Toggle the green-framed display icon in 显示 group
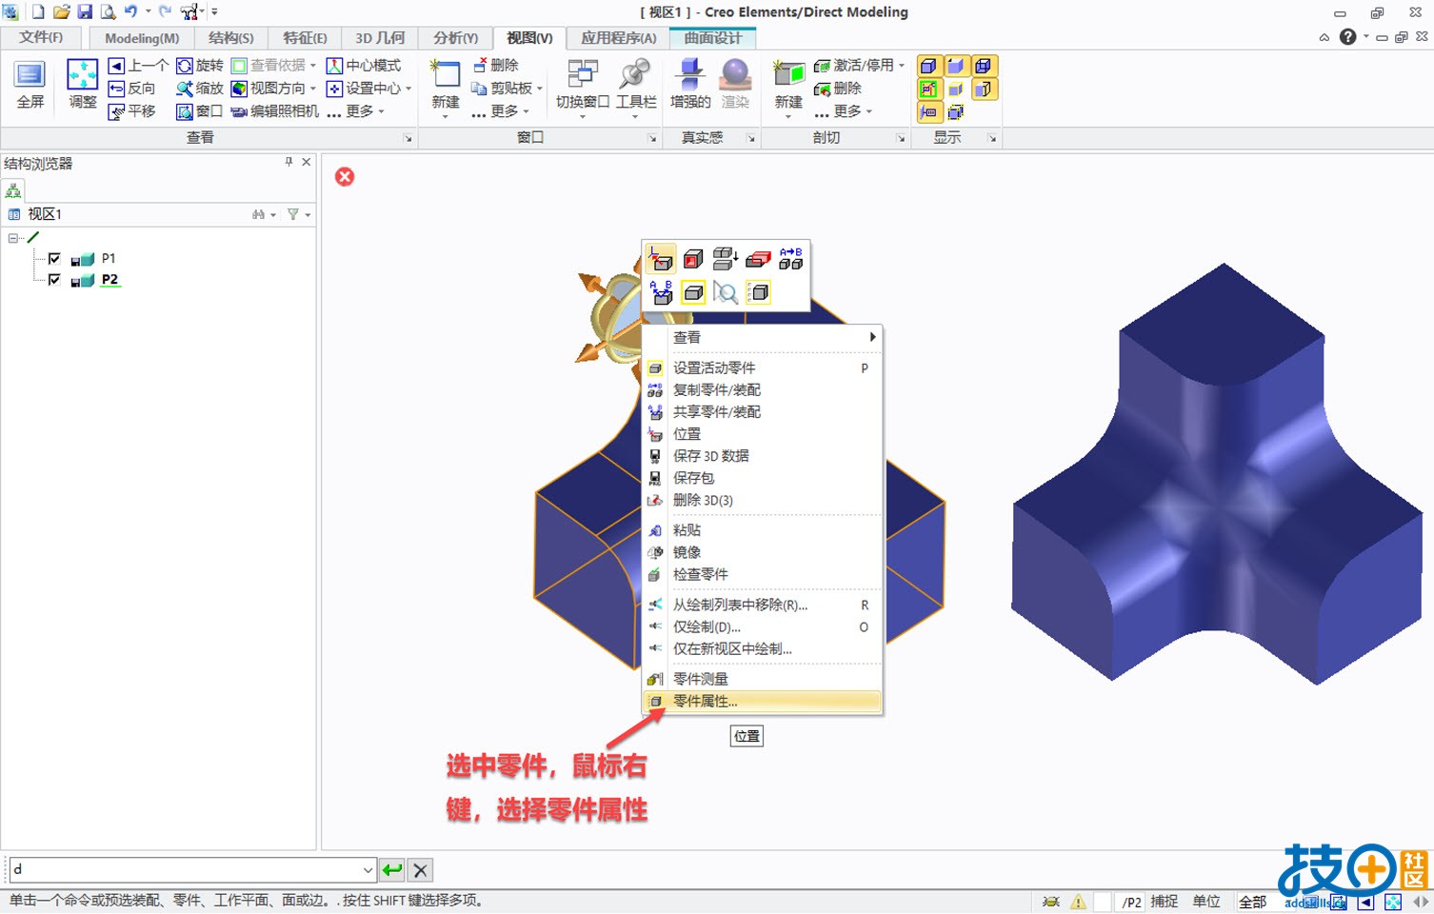This screenshot has height=914, width=1434. [x=928, y=89]
